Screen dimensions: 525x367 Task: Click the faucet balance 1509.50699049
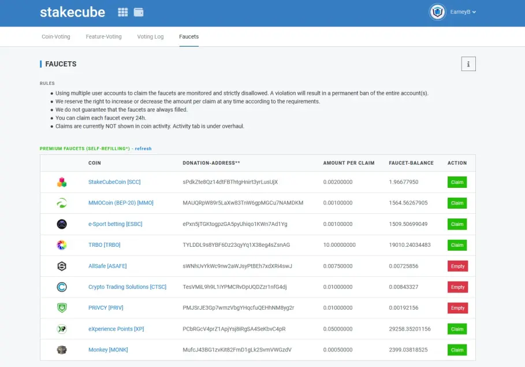pyautogui.click(x=408, y=224)
